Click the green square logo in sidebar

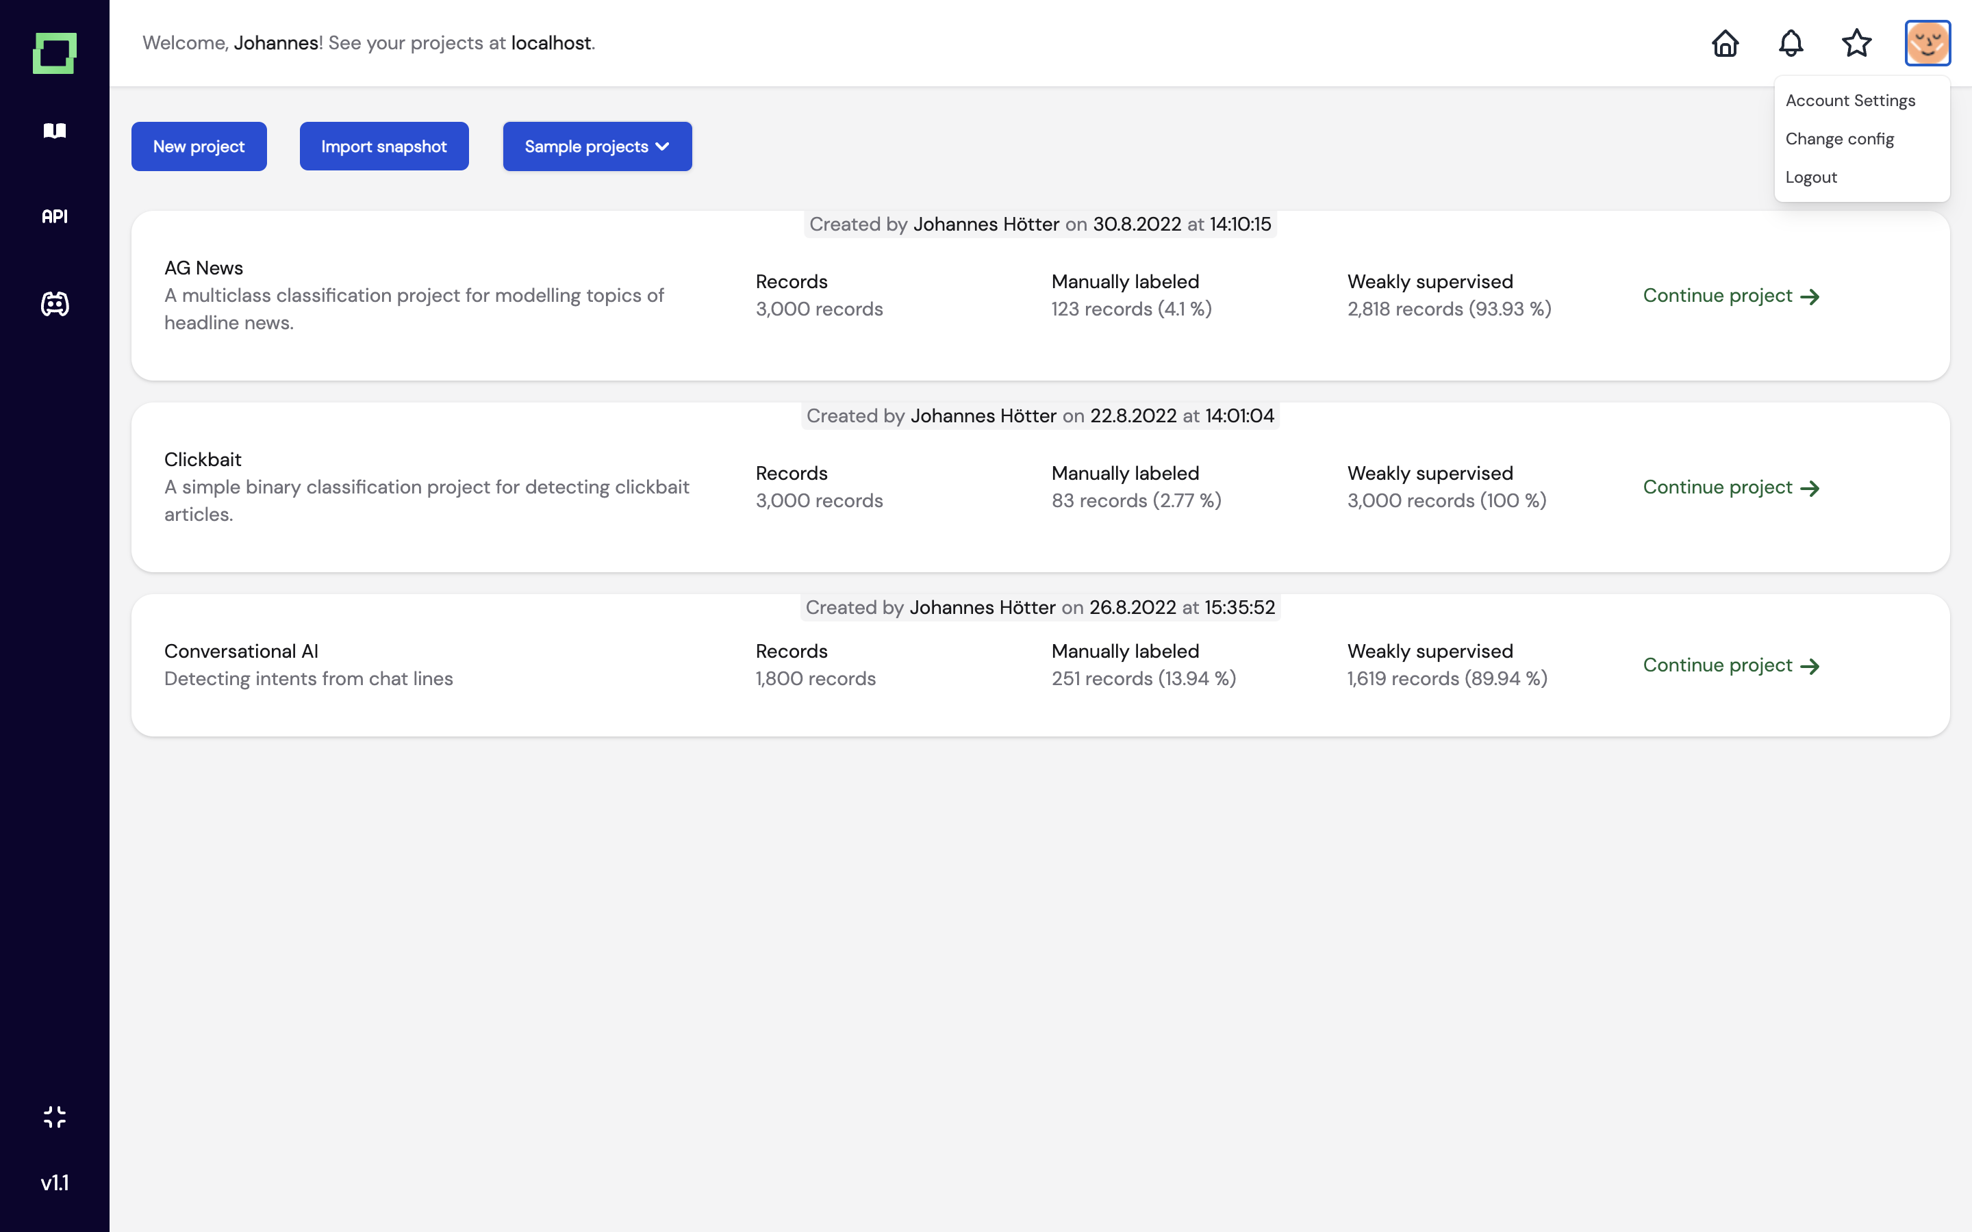pos(55,53)
